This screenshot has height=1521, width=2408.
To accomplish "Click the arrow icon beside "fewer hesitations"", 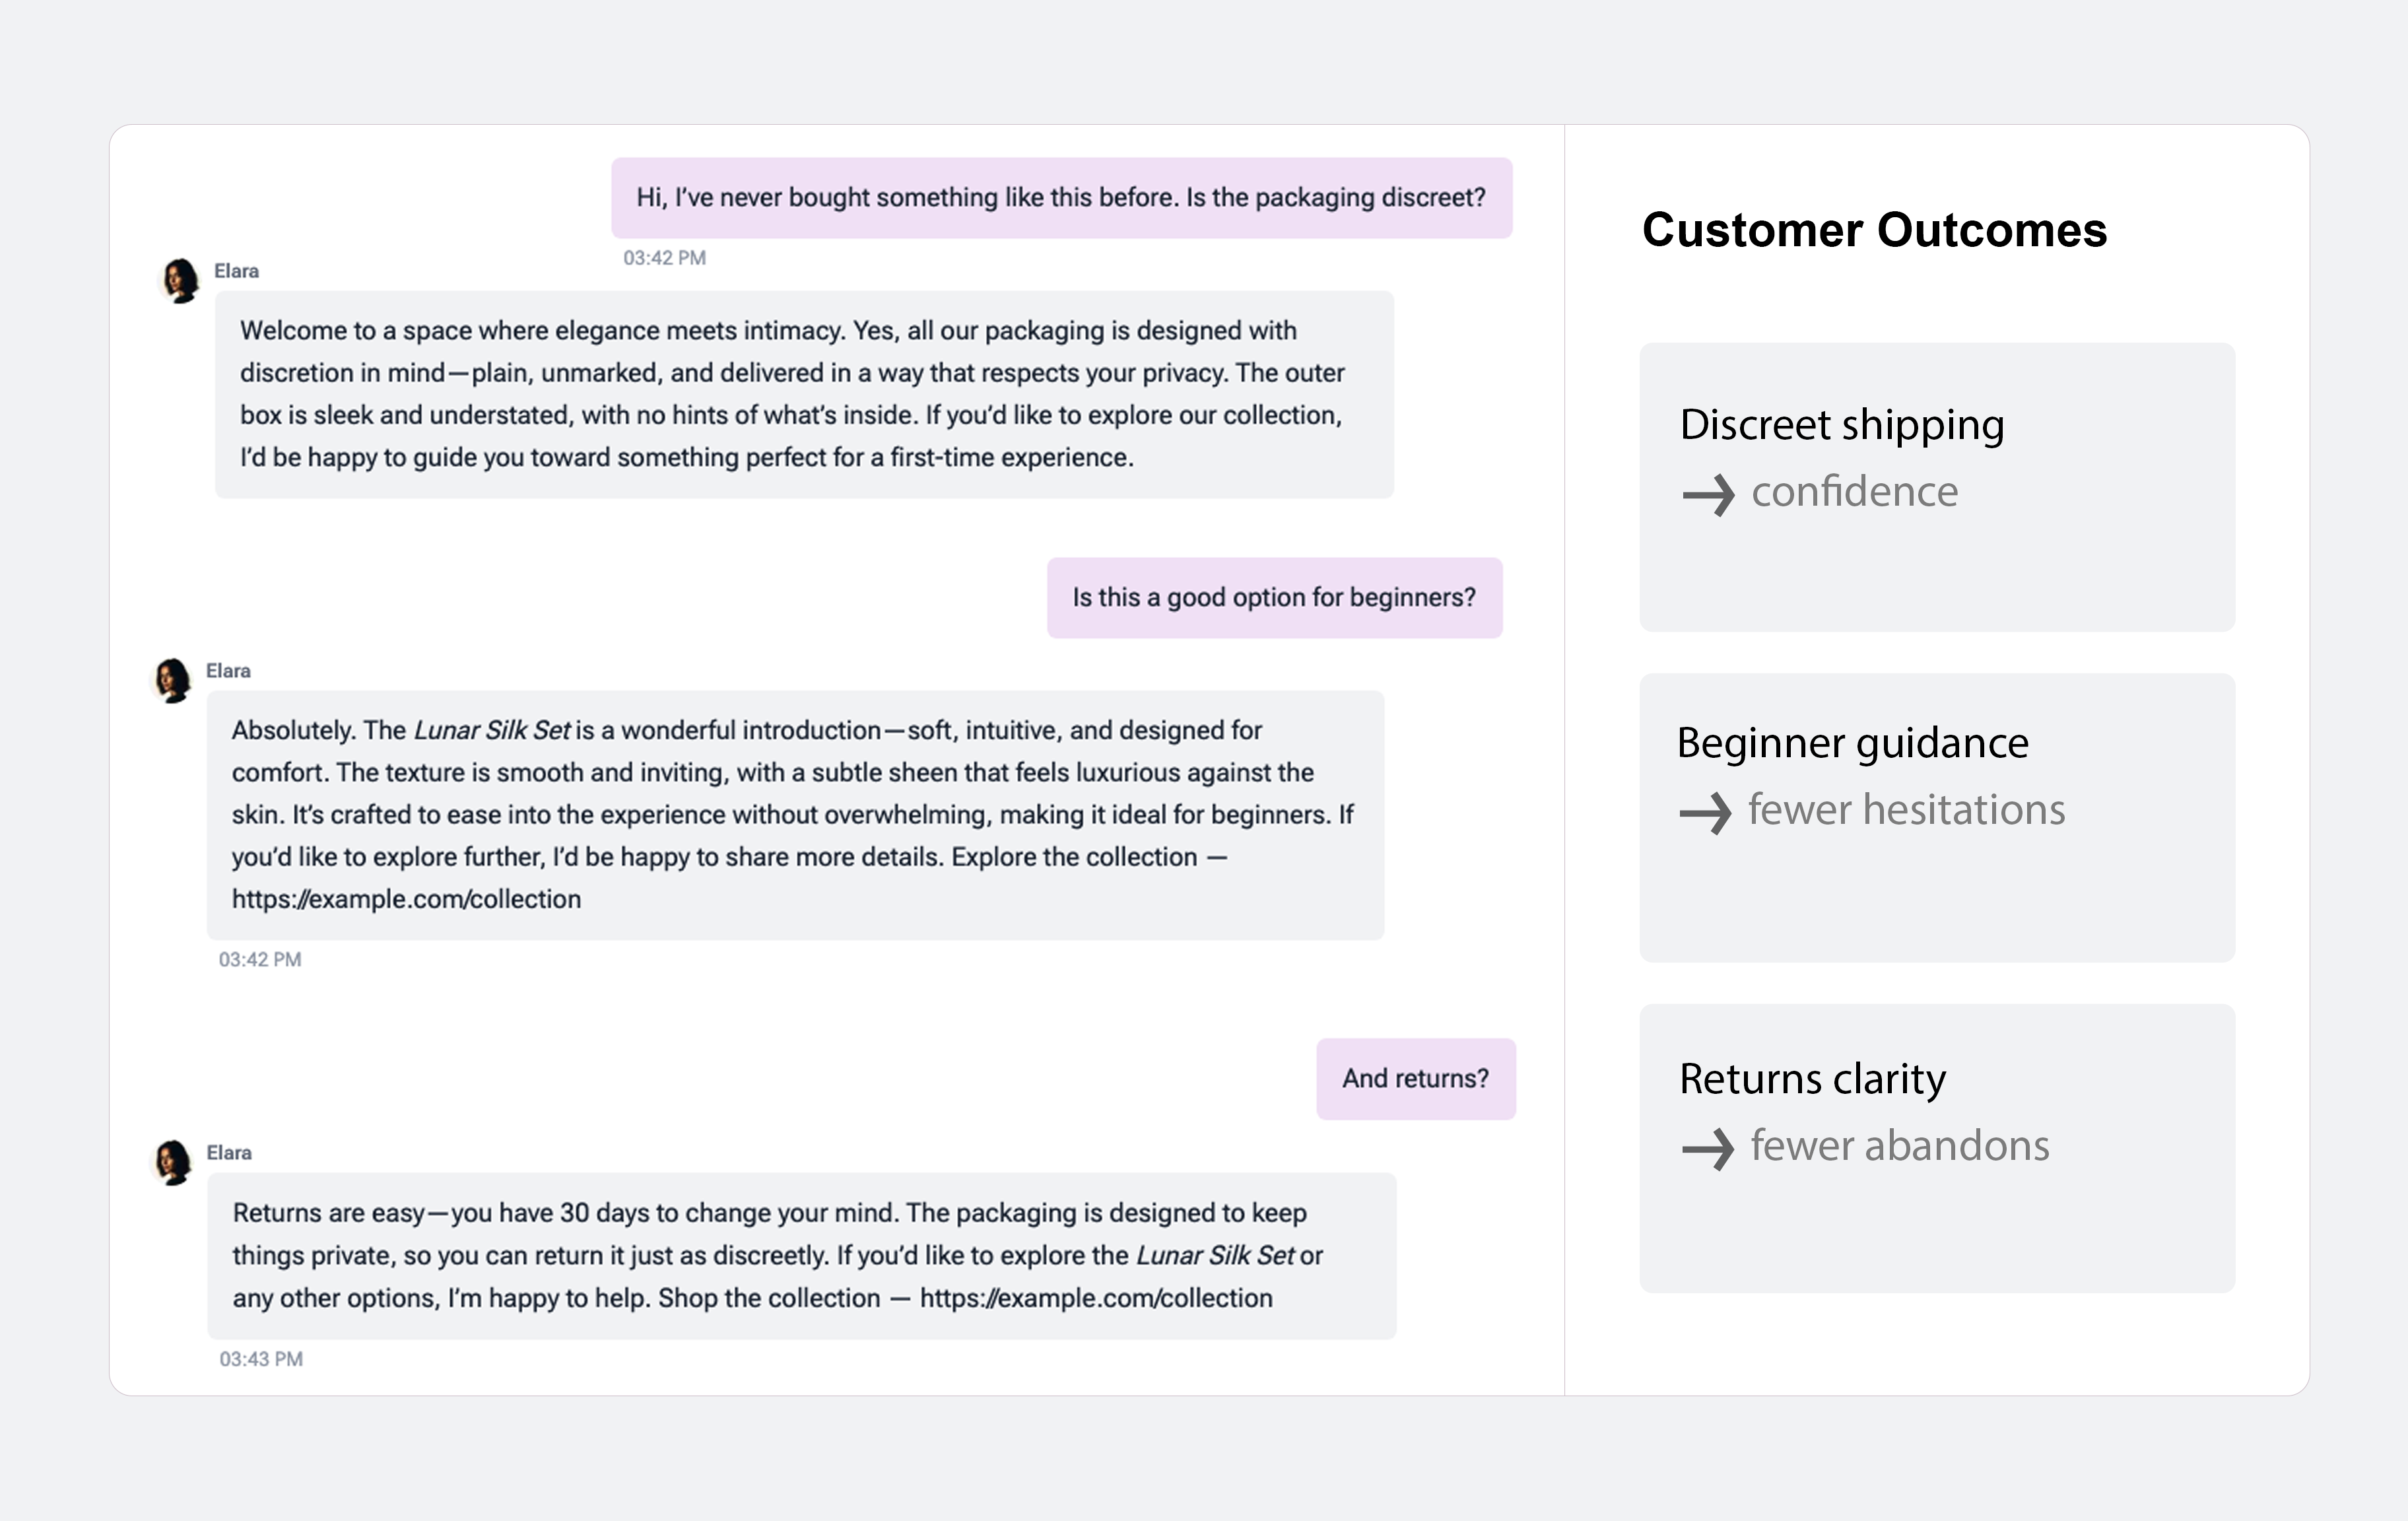I will tap(1705, 812).
